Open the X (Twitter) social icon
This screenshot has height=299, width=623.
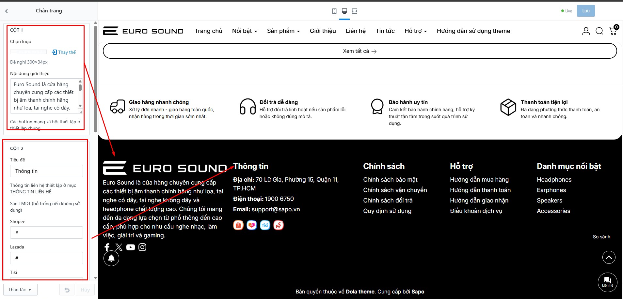click(119, 247)
